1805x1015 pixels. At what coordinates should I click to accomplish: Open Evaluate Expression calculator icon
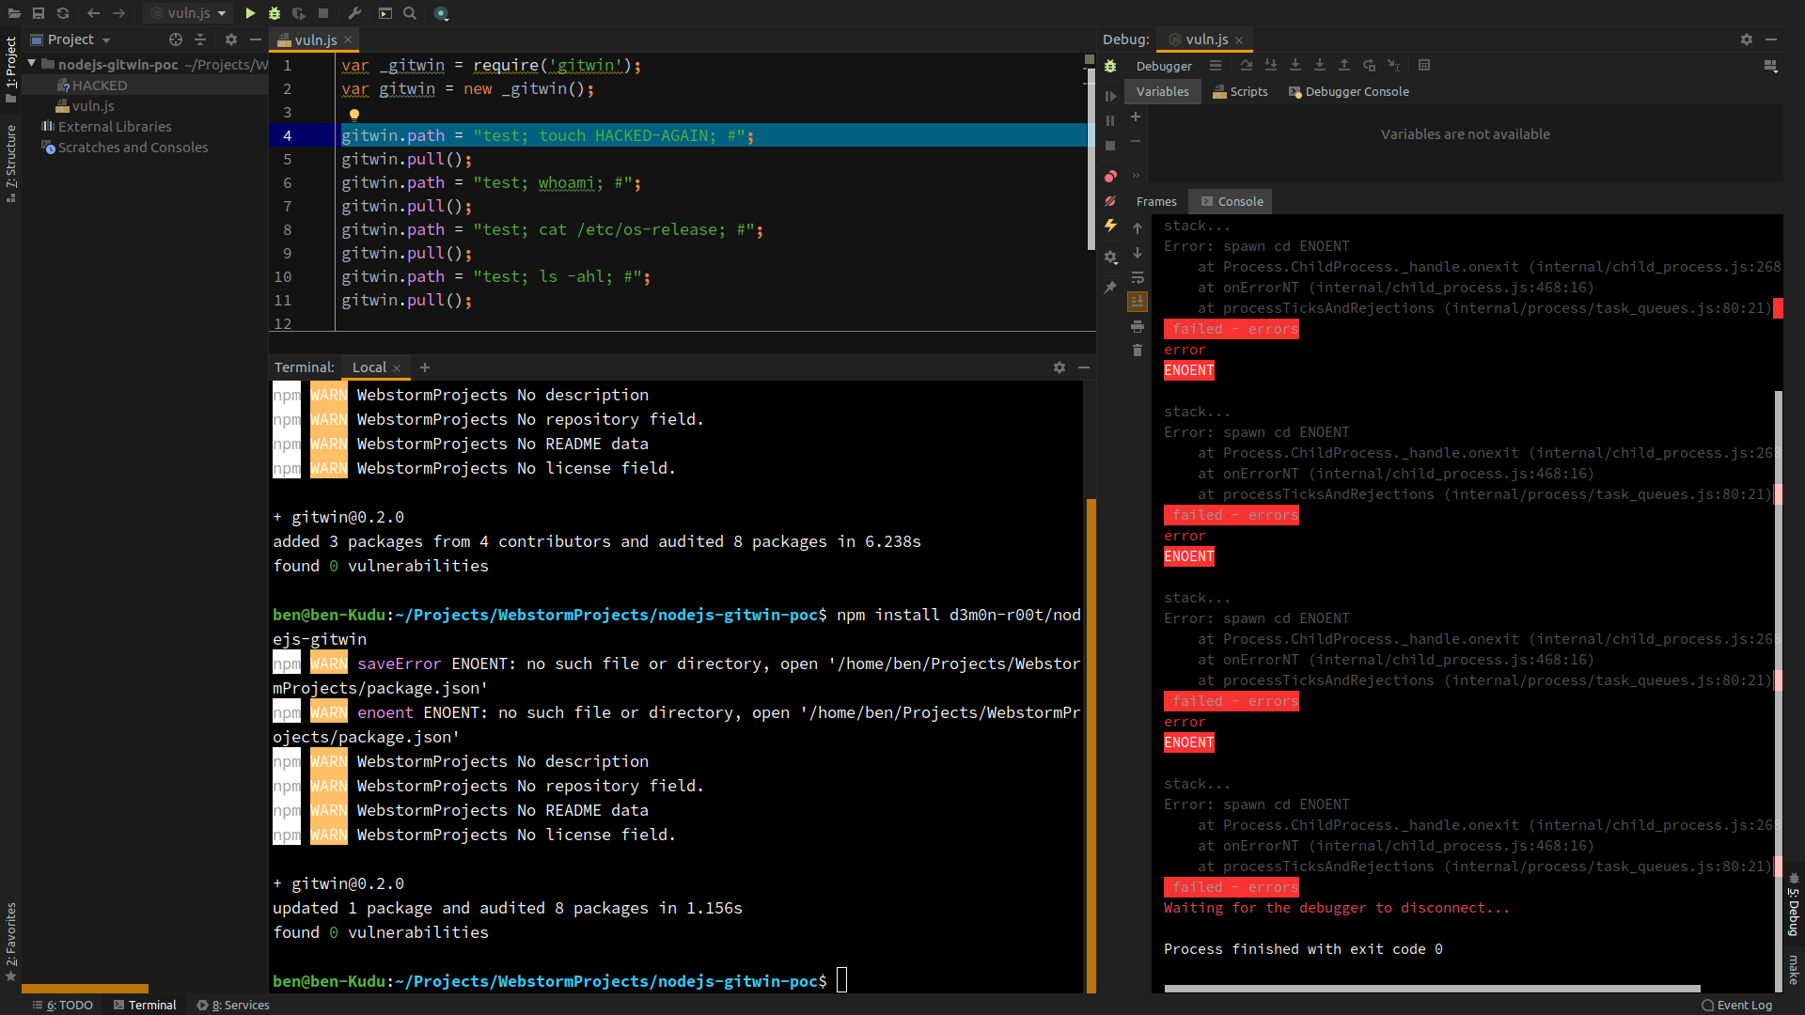(x=1424, y=66)
